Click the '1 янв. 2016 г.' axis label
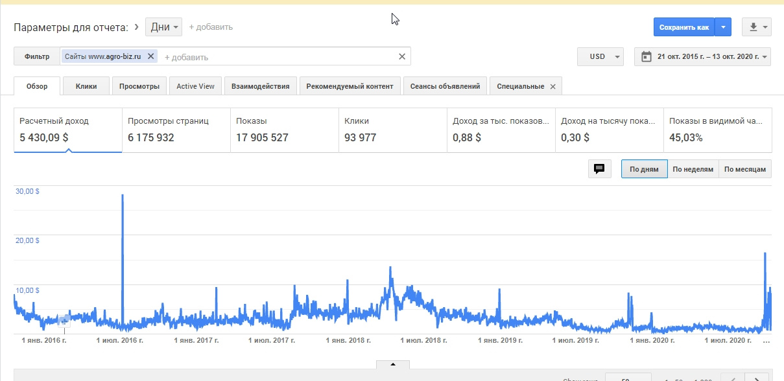Viewport: 784px width, 381px height. pos(44,340)
